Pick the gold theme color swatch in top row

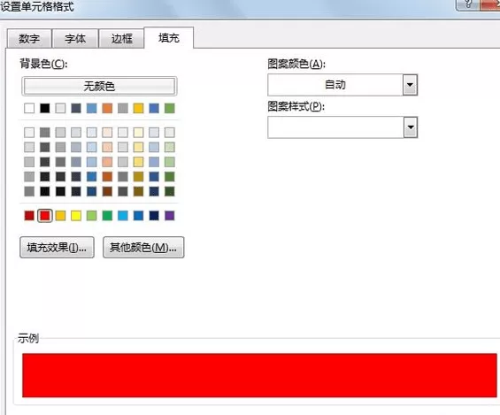click(138, 108)
